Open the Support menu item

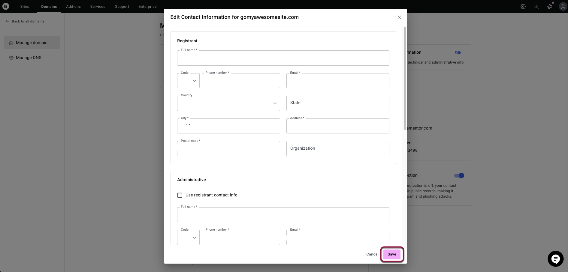pos(122,7)
